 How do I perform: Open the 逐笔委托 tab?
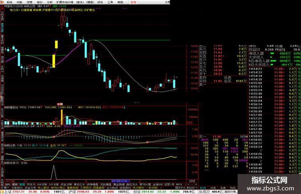pyautogui.click(x=125, y=187)
